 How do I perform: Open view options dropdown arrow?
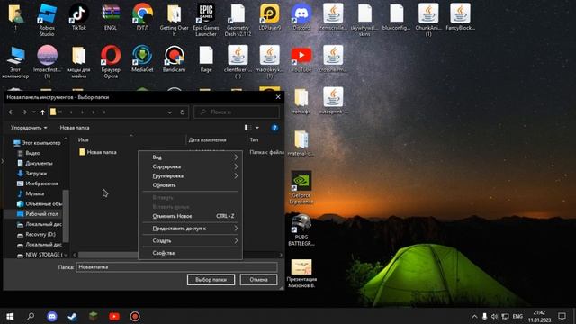coord(257,128)
